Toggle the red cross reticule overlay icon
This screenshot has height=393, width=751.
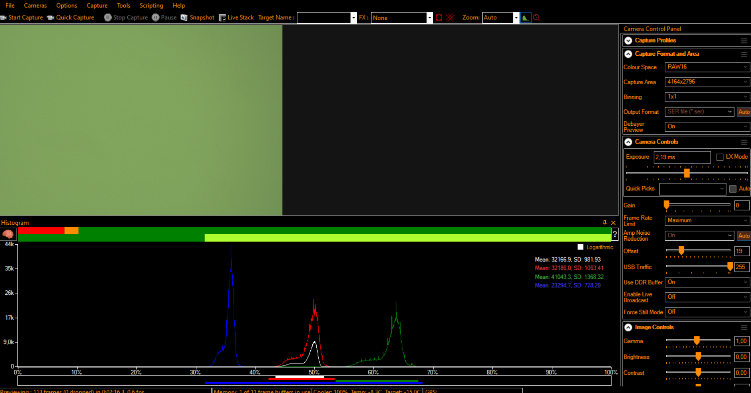pos(450,18)
